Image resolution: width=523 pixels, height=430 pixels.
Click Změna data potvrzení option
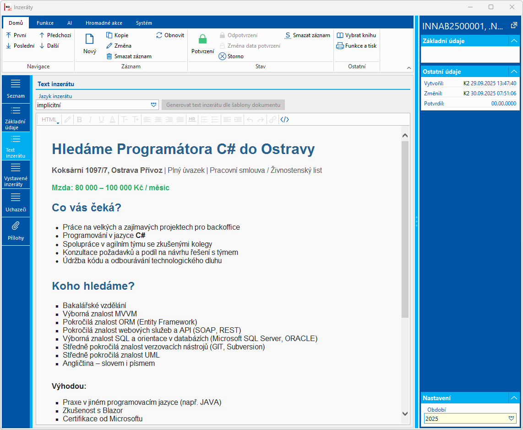(x=250, y=46)
